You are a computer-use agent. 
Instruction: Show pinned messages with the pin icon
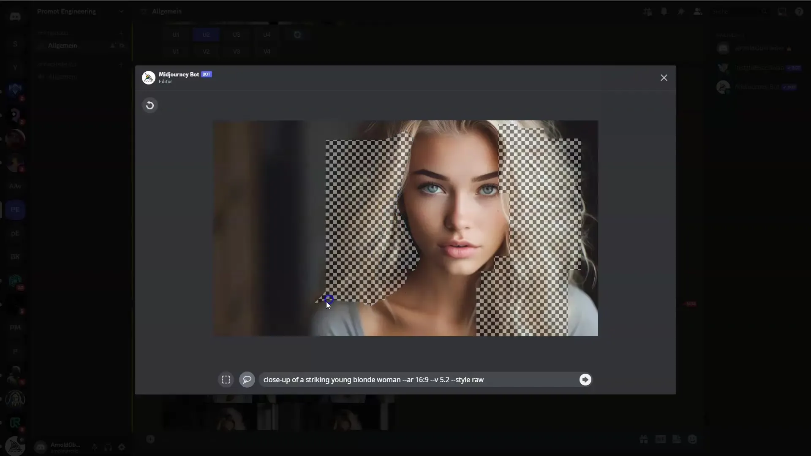coord(681,12)
